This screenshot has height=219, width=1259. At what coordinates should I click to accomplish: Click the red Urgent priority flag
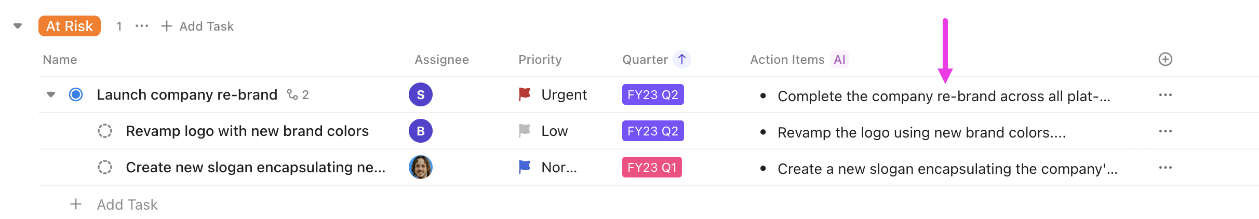pos(525,94)
